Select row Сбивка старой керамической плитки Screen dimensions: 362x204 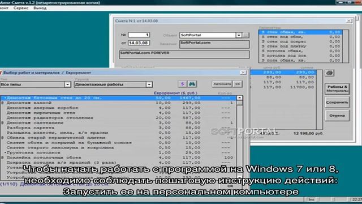point(118,138)
